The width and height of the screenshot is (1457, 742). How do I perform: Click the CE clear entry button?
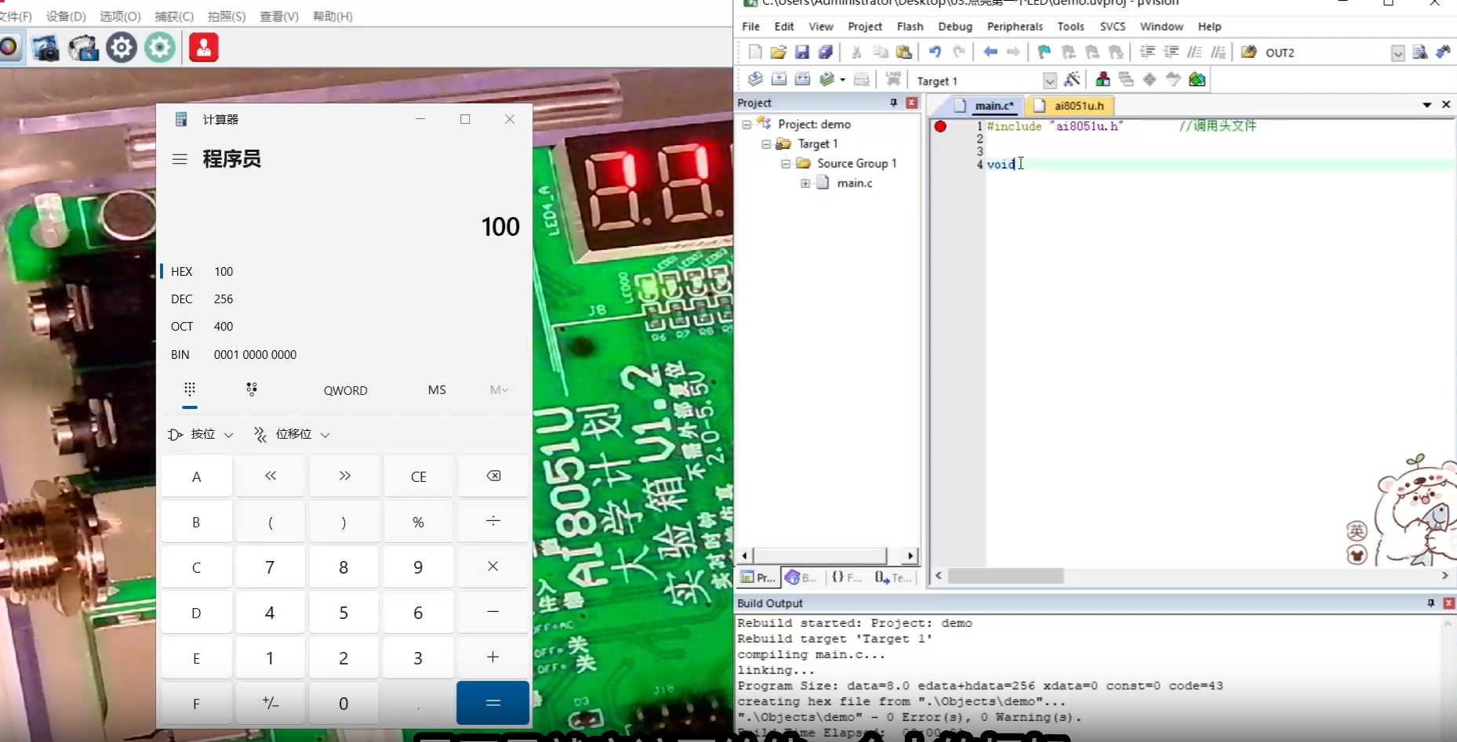(419, 476)
